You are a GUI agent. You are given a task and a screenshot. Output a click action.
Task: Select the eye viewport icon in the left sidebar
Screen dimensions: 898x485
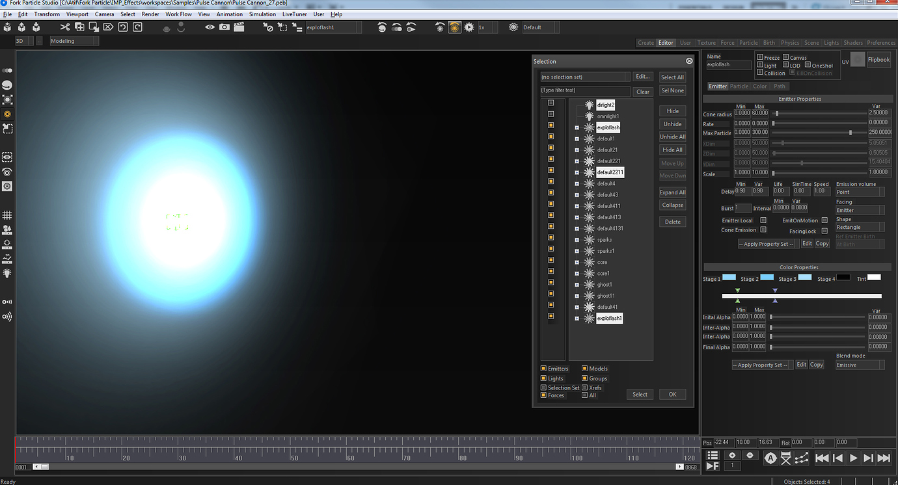click(8, 157)
